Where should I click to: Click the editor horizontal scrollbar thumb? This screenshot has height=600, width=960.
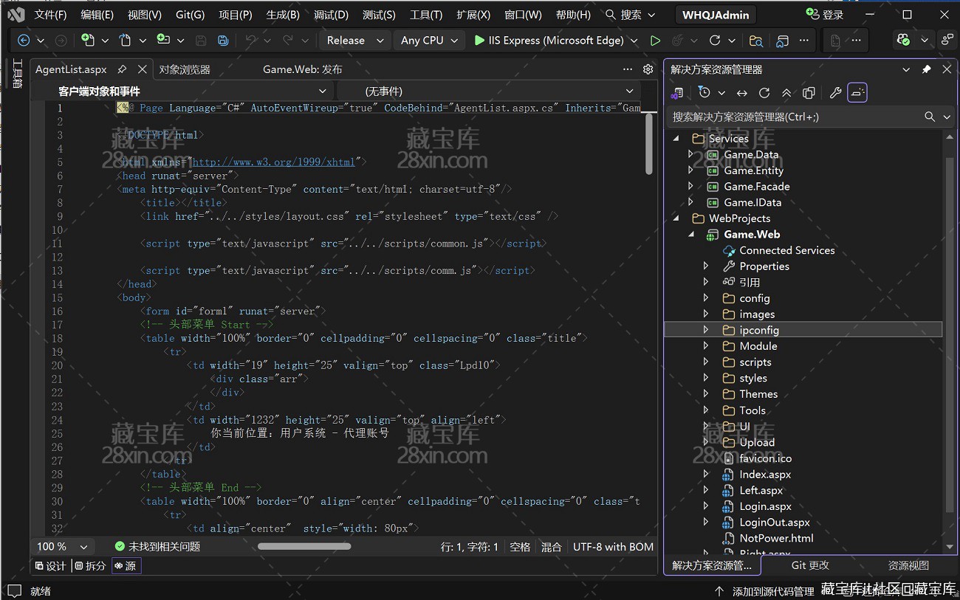point(304,546)
